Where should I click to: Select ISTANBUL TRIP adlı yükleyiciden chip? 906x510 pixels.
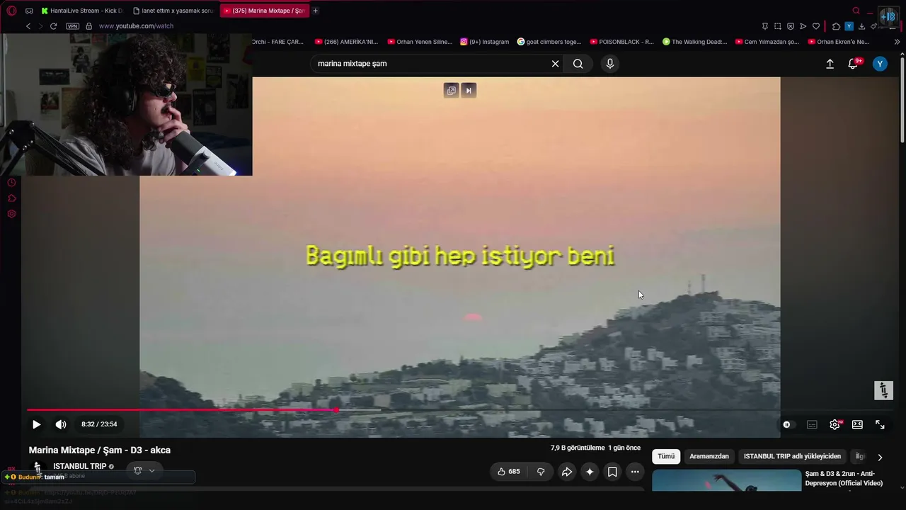click(x=792, y=457)
